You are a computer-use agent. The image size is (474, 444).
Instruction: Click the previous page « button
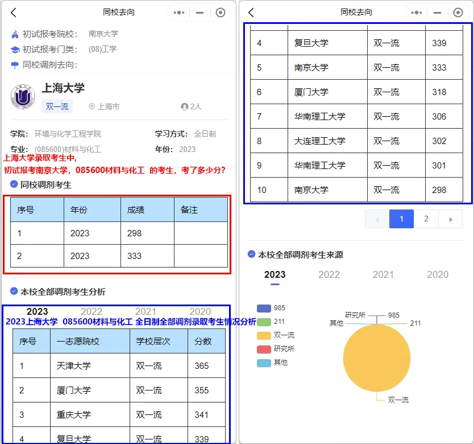(x=377, y=219)
